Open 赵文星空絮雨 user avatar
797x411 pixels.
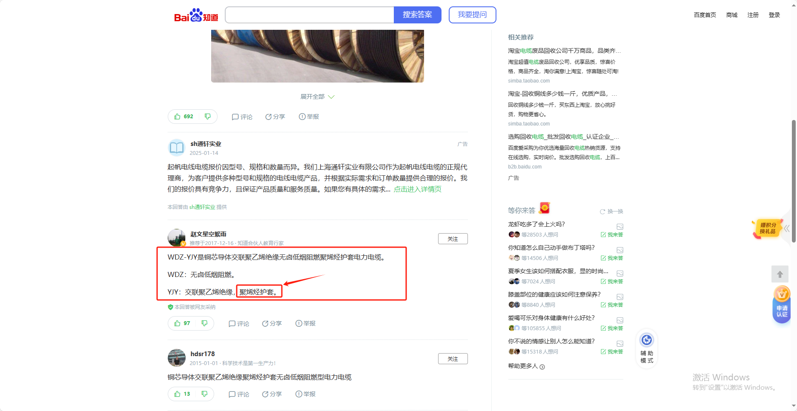177,238
